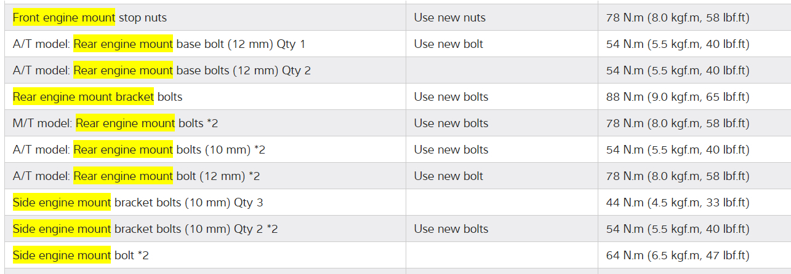Click the "M/T model" row label

(41, 123)
